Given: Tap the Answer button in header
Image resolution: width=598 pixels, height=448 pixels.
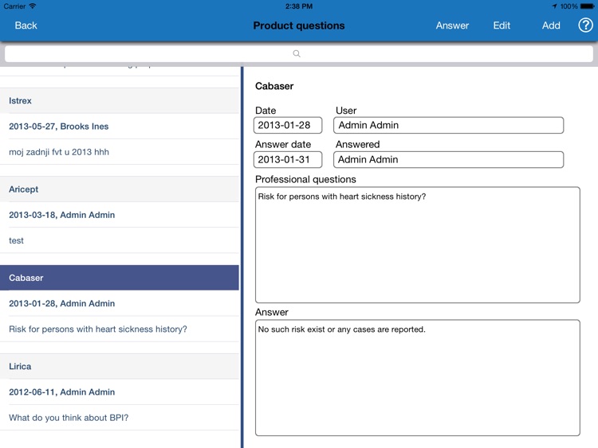Looking at the screenshot, I should [452, 25].
